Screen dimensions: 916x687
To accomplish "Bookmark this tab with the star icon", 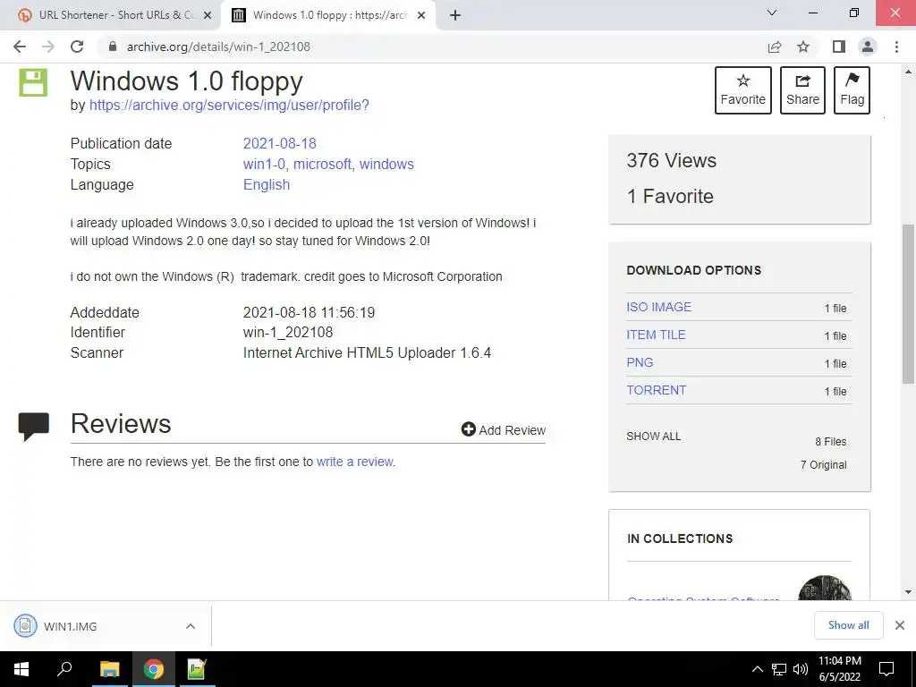I will 803,47.
